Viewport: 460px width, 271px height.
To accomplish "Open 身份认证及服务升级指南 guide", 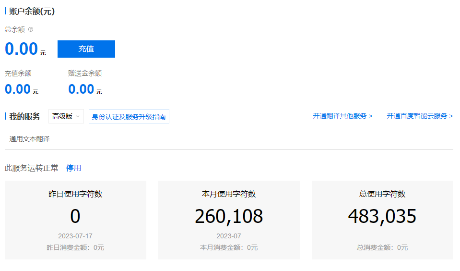I will pyautogui.click(x=129, y=116).
